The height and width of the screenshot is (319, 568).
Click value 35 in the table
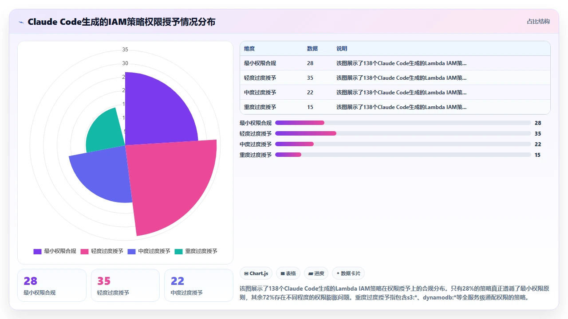coord(310,78)
